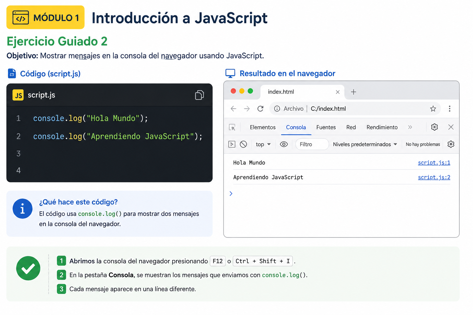This screenshot has width=473, height=315.
Task: Show more DevTools tabs via double chevron
Action: tap(410, 127)
